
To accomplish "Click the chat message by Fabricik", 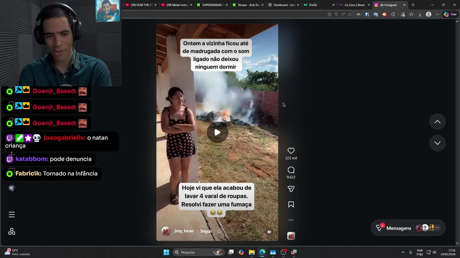I will [x=52, y=173].
